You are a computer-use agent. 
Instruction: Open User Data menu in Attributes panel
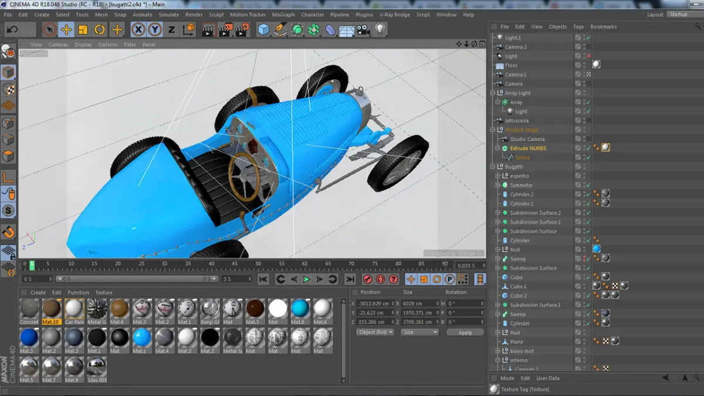click(548, 378)
